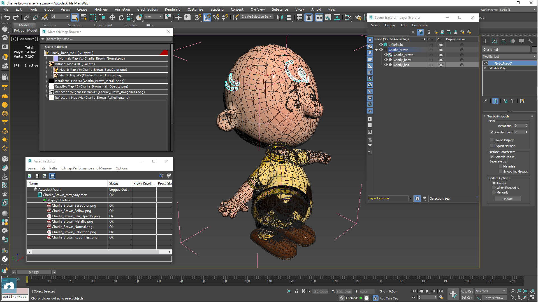
Task: Open the Create Selection Set dropdown
Action: [257, 17]
